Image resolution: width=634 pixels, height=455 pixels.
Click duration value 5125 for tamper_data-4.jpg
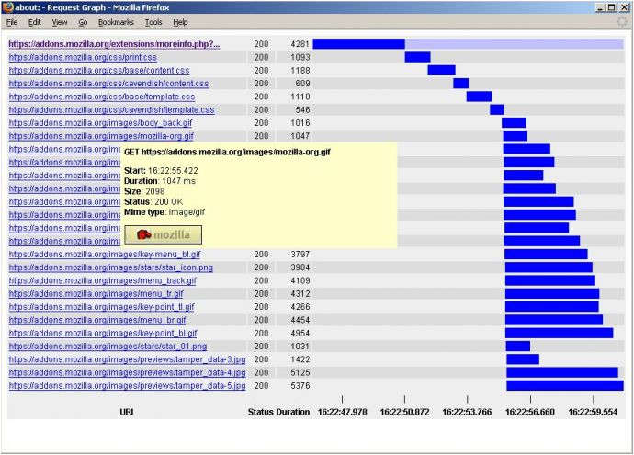coord(300,373)
